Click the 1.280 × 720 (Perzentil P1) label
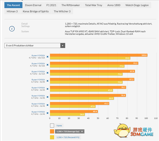 (68, 137)
